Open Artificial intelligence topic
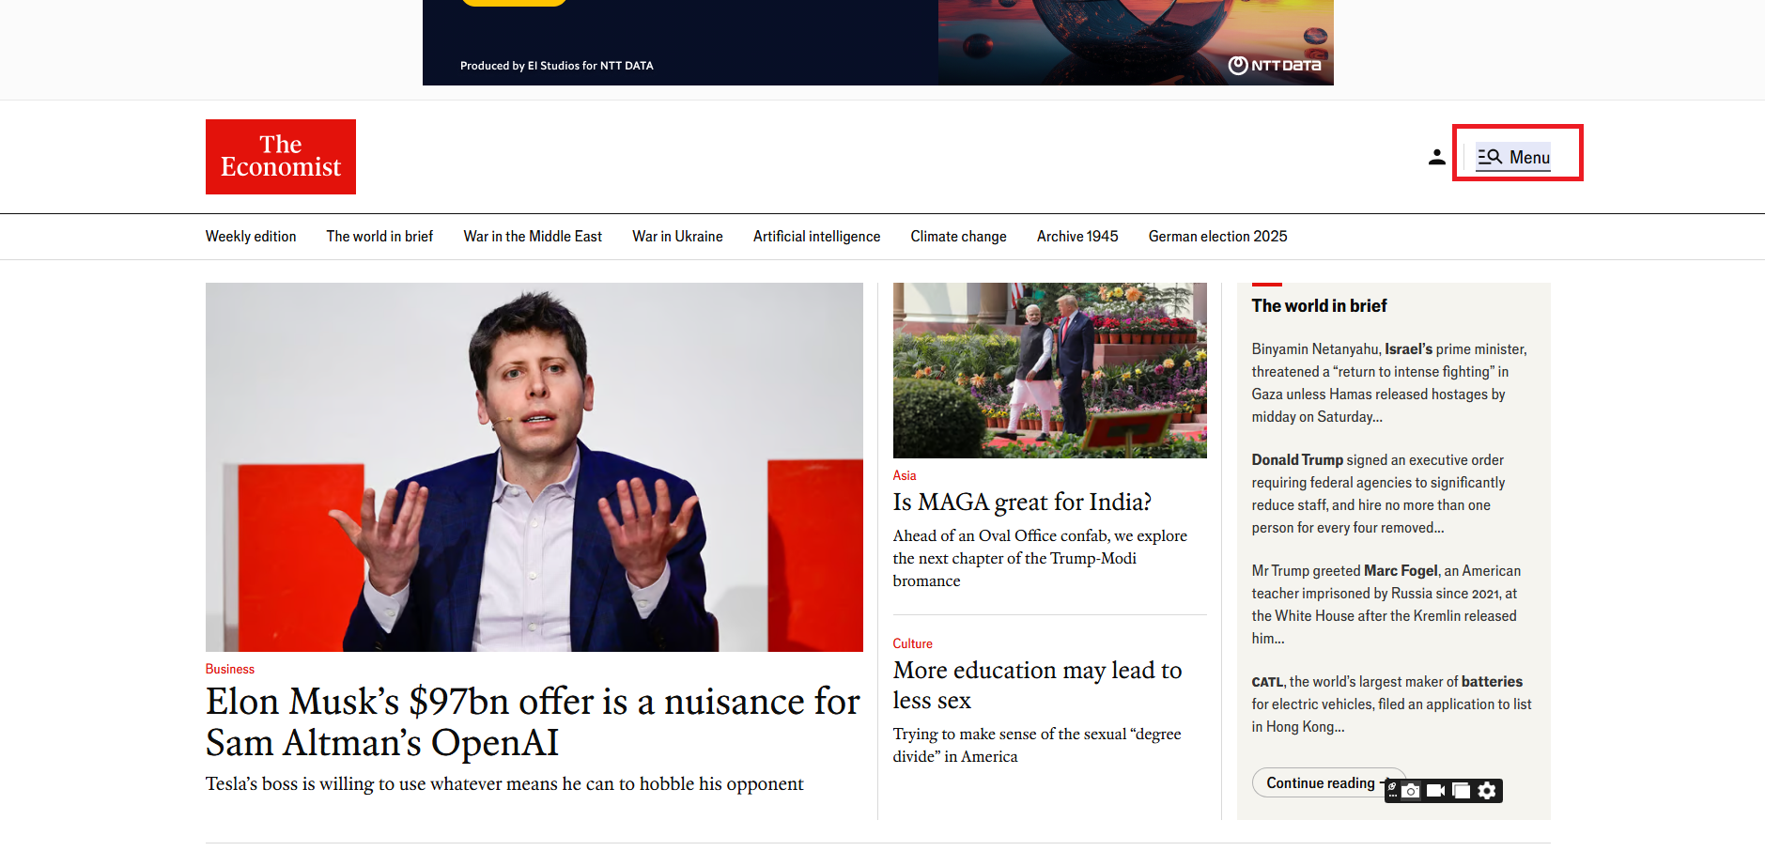 coord(816,237)
